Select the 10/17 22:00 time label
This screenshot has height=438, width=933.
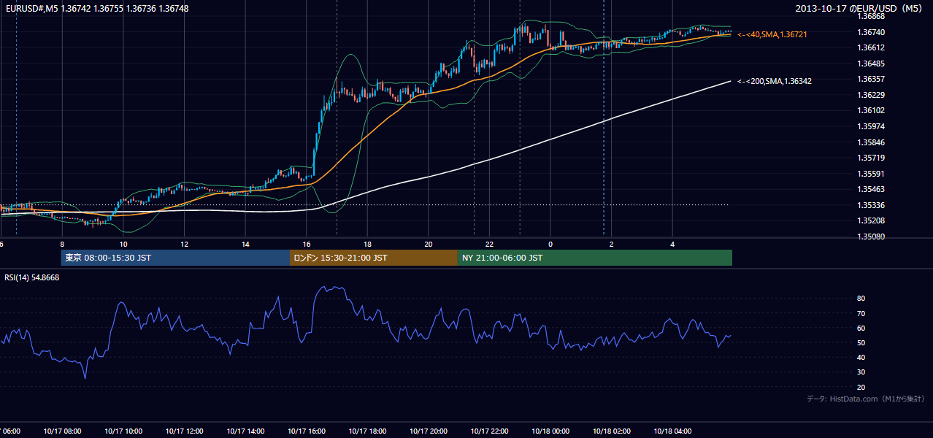coord(490,431)
